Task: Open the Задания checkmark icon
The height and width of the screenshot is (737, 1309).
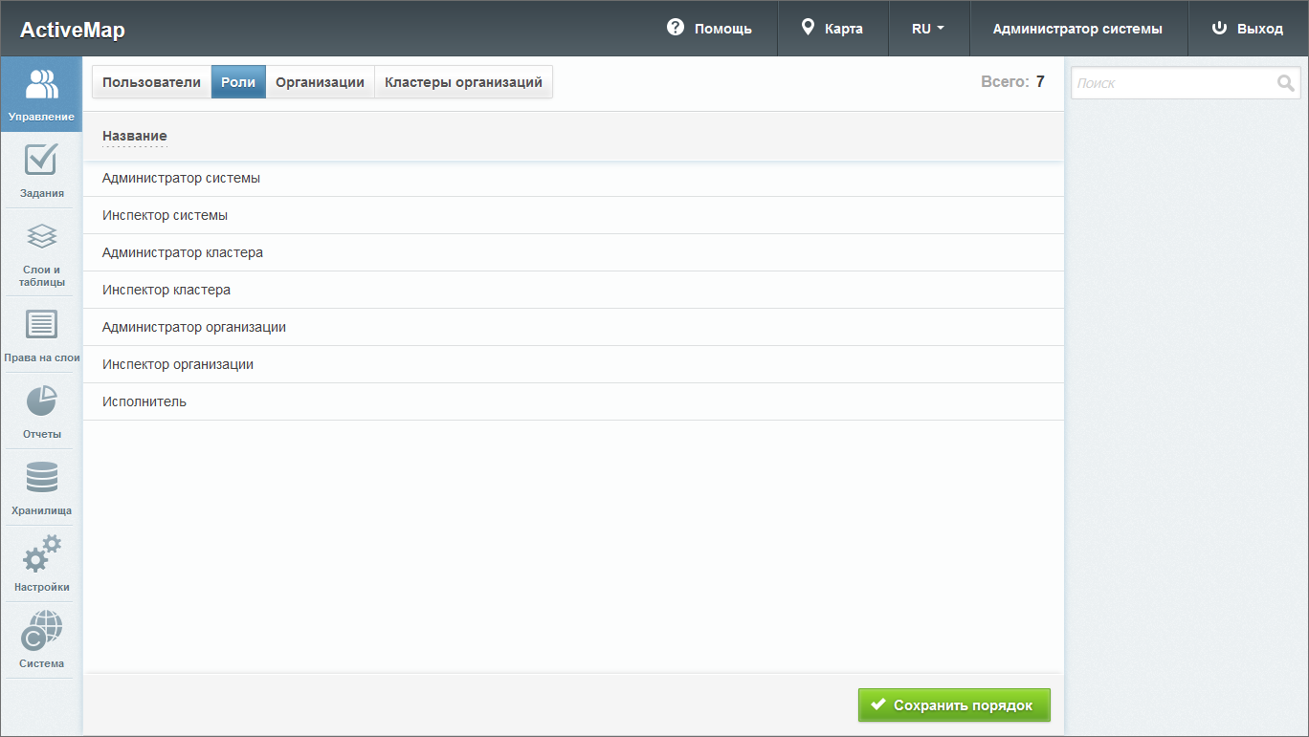Action: click(x=41, y=160)
